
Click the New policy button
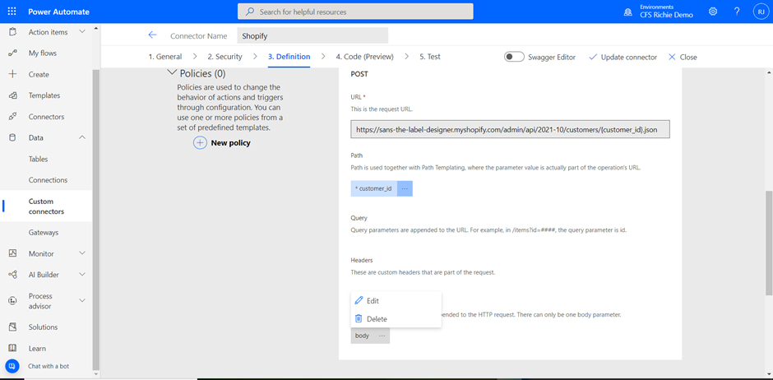(222, 143)
